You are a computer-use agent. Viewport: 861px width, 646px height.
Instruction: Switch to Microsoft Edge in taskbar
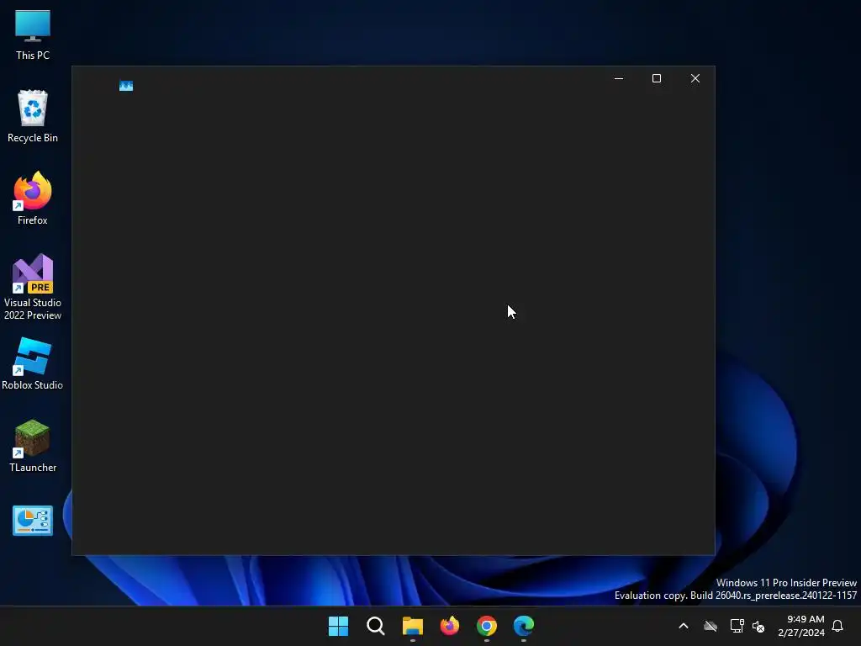(524, 626)
